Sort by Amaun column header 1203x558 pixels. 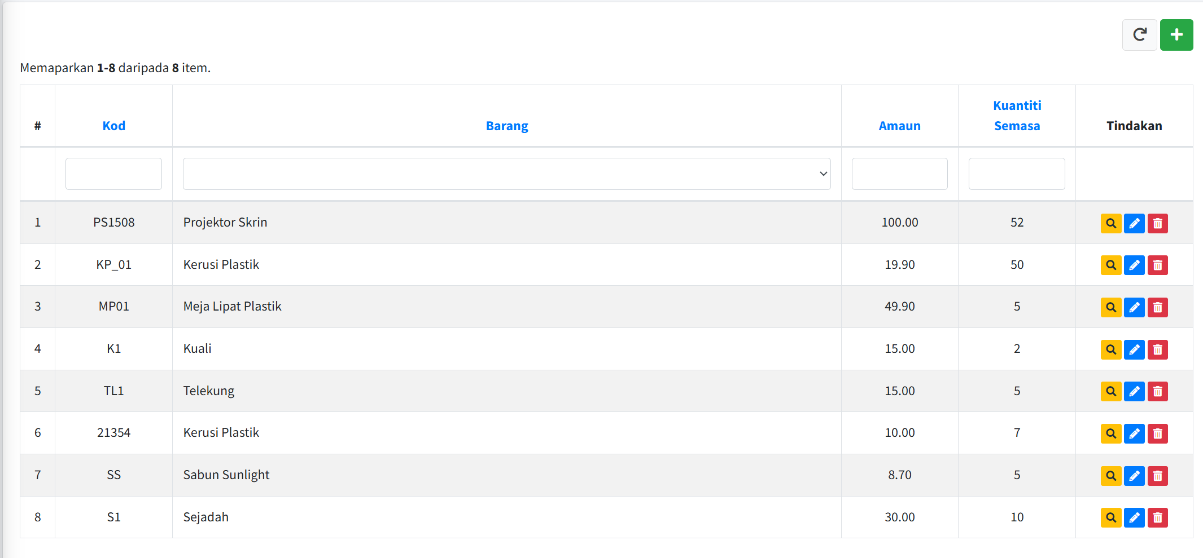[x=899, y=126]
